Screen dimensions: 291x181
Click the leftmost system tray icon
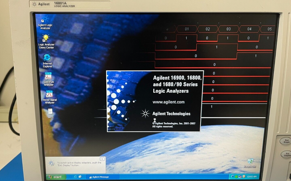tap(232, 177)
